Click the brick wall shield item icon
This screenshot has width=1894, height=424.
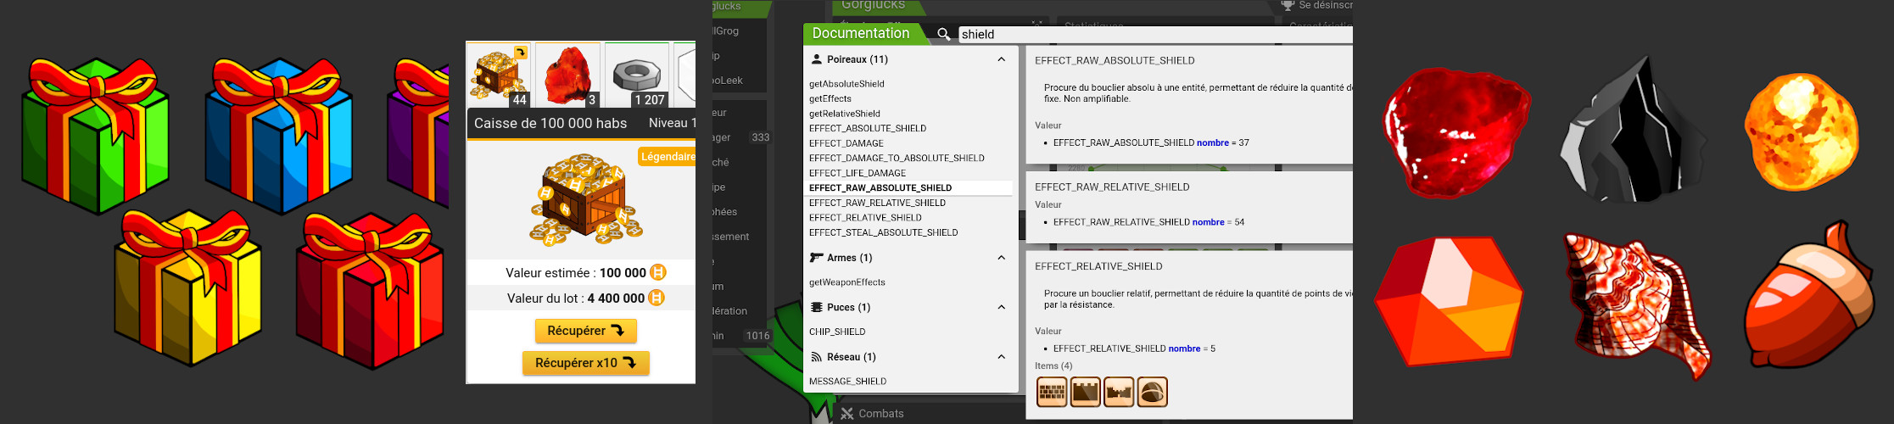1052,392
